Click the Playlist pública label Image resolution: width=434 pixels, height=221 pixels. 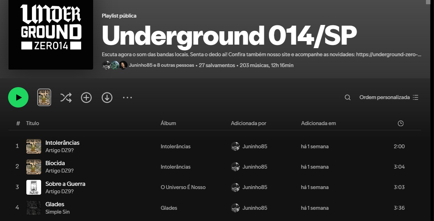point(119,16)
